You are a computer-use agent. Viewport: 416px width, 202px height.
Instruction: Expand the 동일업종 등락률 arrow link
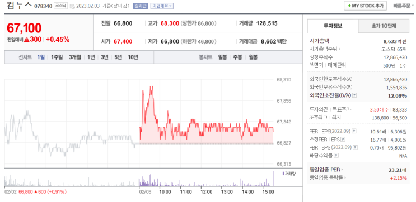pyautogui.click(x=345, y=177)
